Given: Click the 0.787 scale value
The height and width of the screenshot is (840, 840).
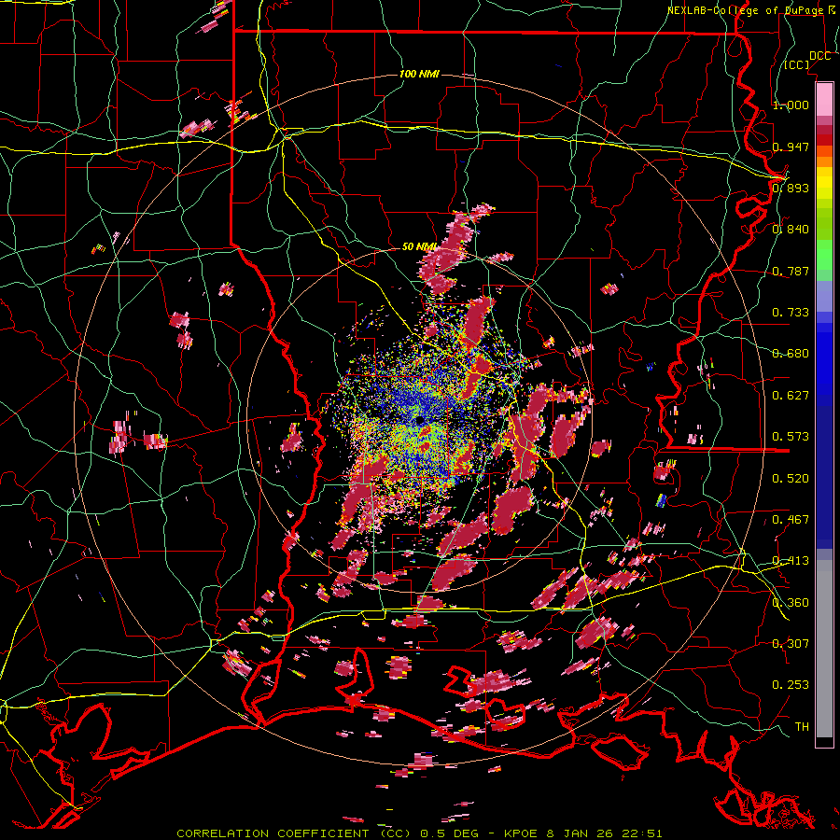Looking at the screenshot, I should point(791,271).
